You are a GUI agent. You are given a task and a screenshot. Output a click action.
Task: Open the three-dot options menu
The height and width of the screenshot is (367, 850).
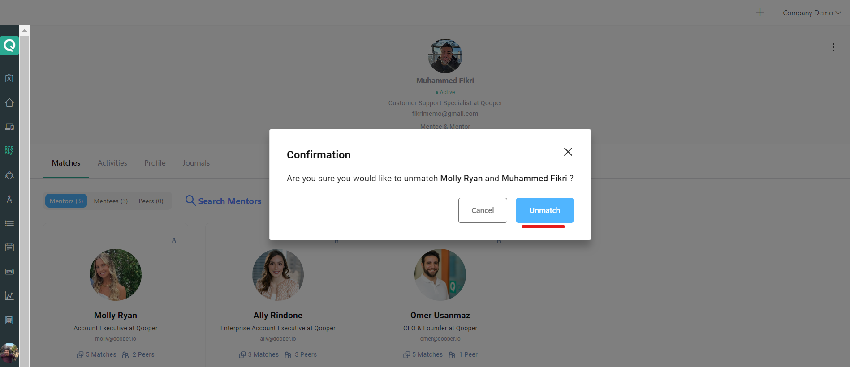[833, 47]
